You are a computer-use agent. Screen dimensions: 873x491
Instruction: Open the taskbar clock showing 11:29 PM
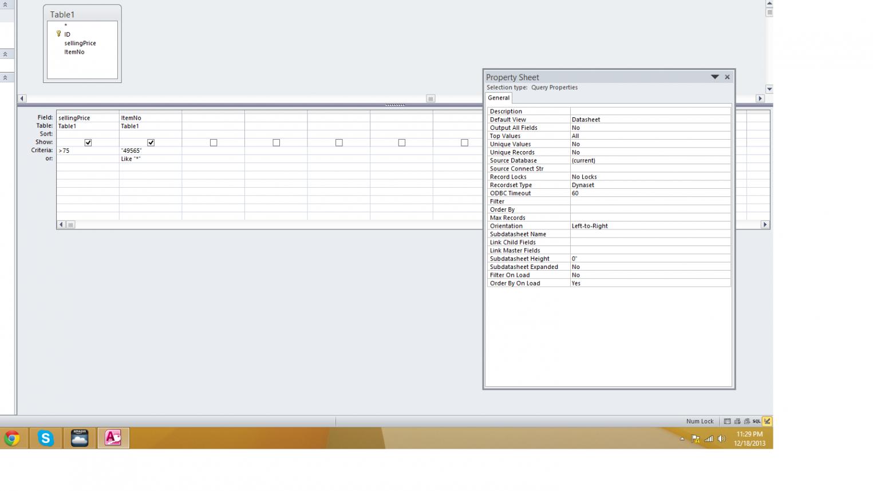749,439
